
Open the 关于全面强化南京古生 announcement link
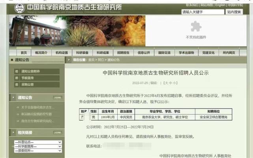37,107
